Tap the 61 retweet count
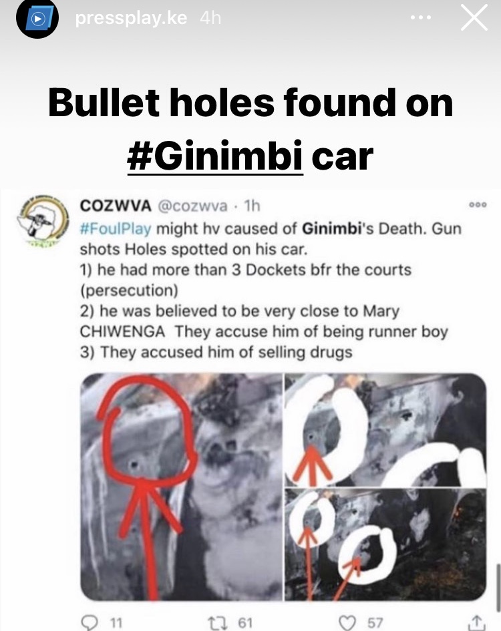This screenshot has height=631, width=501. coord(245,623)
